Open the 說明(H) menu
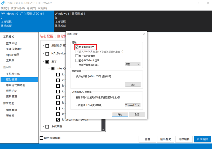 42,8
